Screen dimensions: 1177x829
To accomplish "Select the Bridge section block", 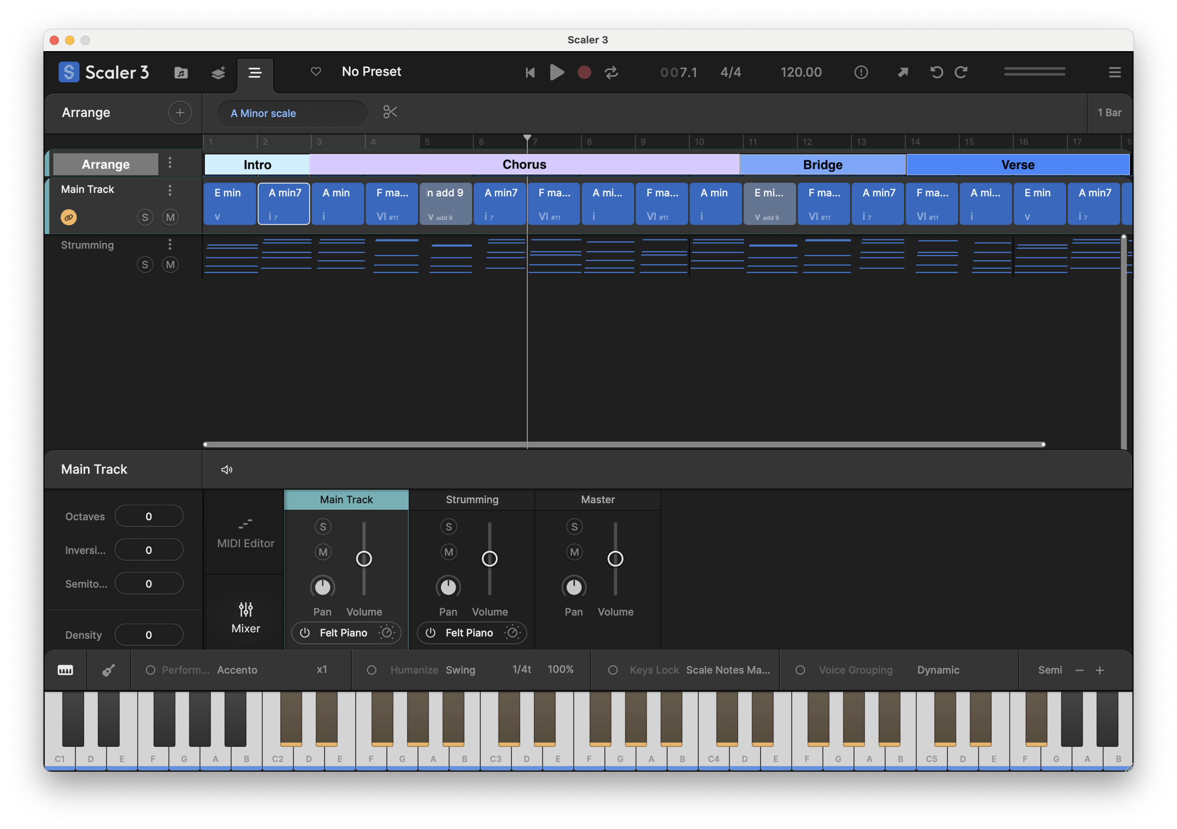I will coord(823,165).
